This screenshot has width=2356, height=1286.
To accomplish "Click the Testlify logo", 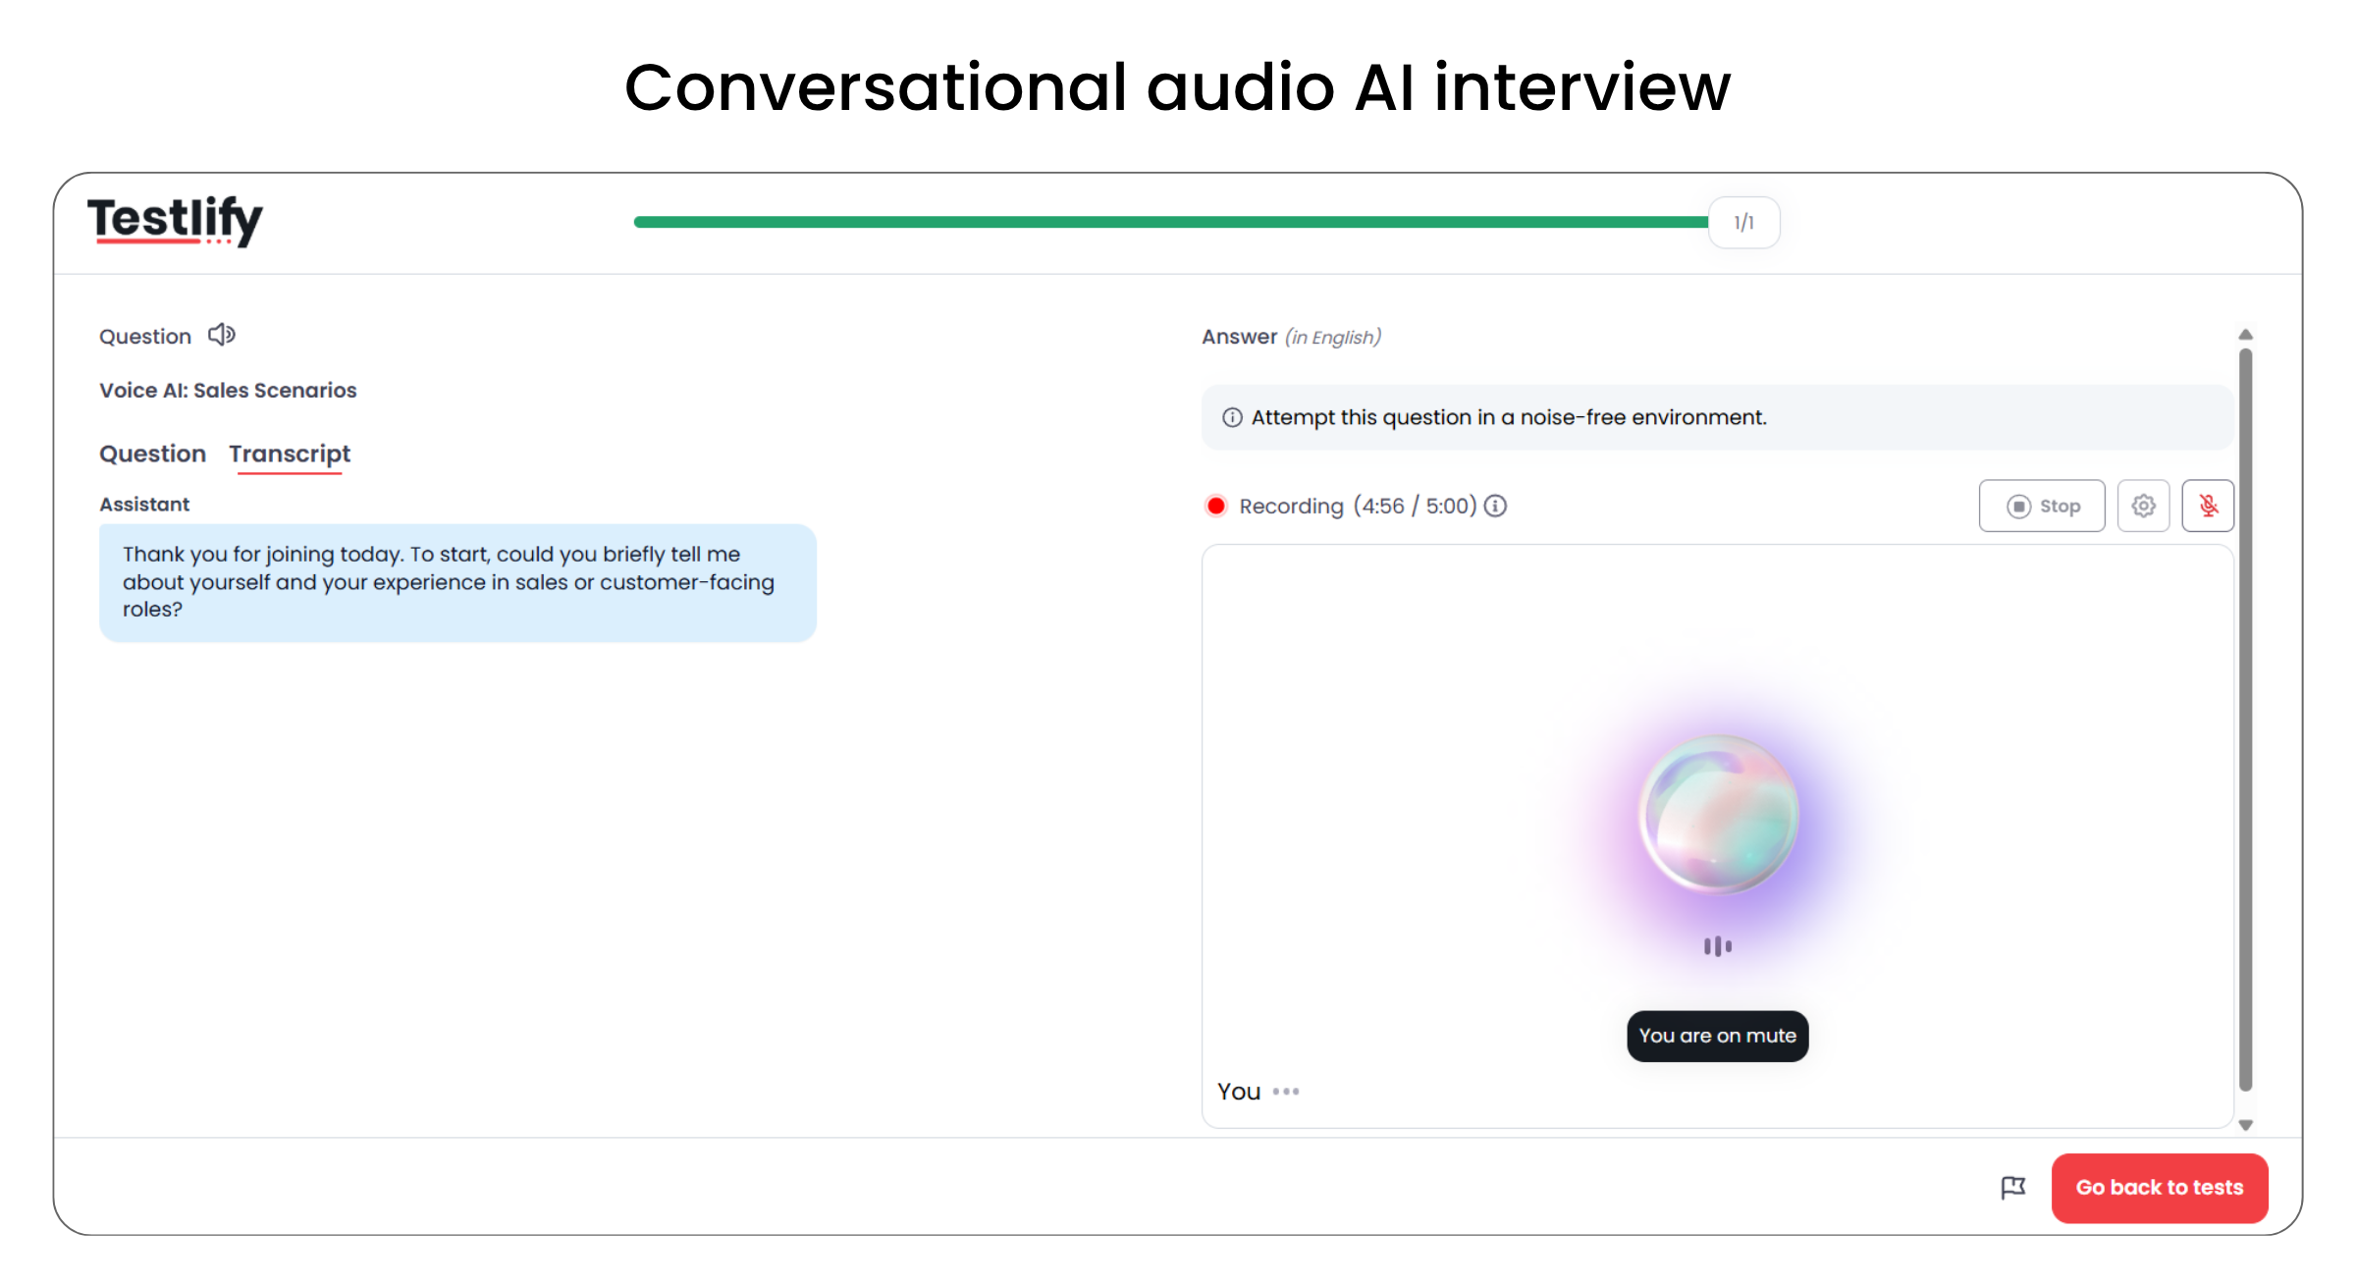I will click(x=175, y=220).
